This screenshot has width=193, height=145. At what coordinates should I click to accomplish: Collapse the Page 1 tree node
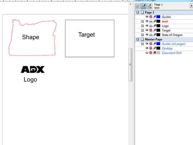[138, 12]
